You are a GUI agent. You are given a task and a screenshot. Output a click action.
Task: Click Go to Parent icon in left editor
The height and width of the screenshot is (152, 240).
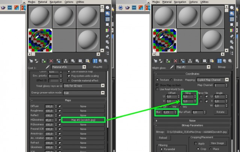100,61
